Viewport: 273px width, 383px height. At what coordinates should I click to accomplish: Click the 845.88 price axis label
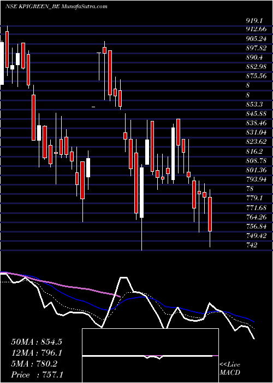point(256,114)
